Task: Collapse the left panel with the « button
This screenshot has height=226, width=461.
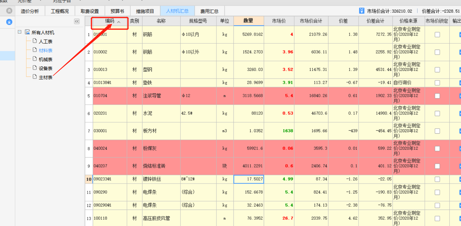Action: [x=77, y=21]
